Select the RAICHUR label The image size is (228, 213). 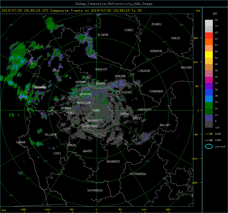(x=186, y=68)
